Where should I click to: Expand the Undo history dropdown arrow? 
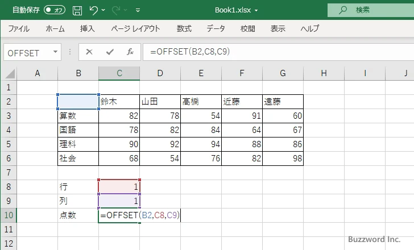103,10
